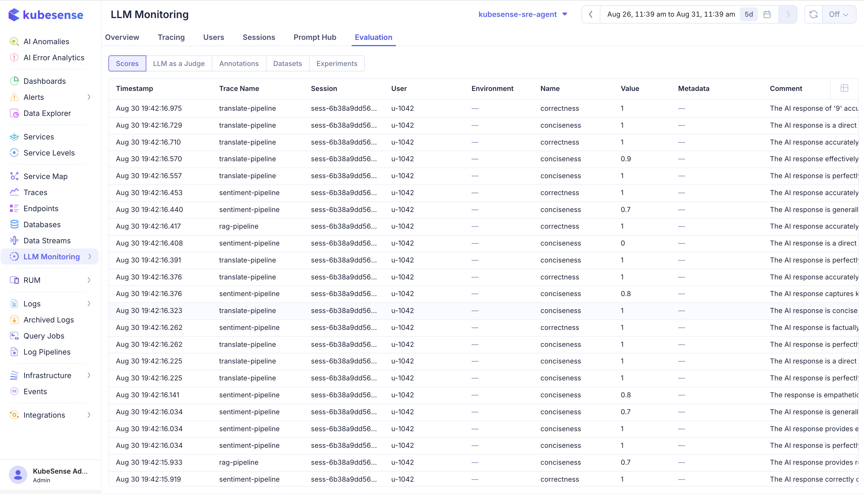Viewport: 864px width, 494px height.
Task: Open the Sessions tab
Action: pyautogui.click(x=259, y=37)
